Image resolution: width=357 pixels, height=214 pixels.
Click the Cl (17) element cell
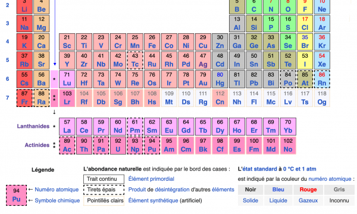[305, 23]
